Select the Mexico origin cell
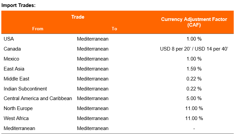This screenshot has width=234, height=135. (x=11, y=59)
